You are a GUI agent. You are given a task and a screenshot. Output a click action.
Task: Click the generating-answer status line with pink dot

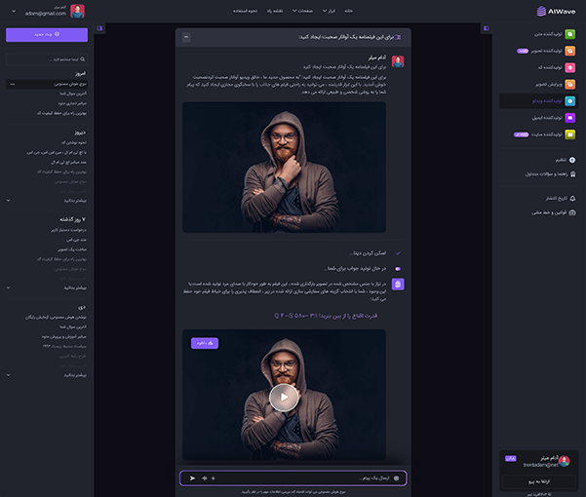point(355,268)
